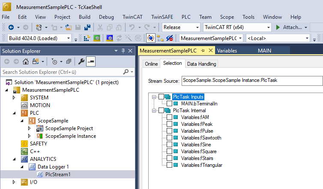Check the MAIN.bTerminalIn checkbox

[169, 103]
